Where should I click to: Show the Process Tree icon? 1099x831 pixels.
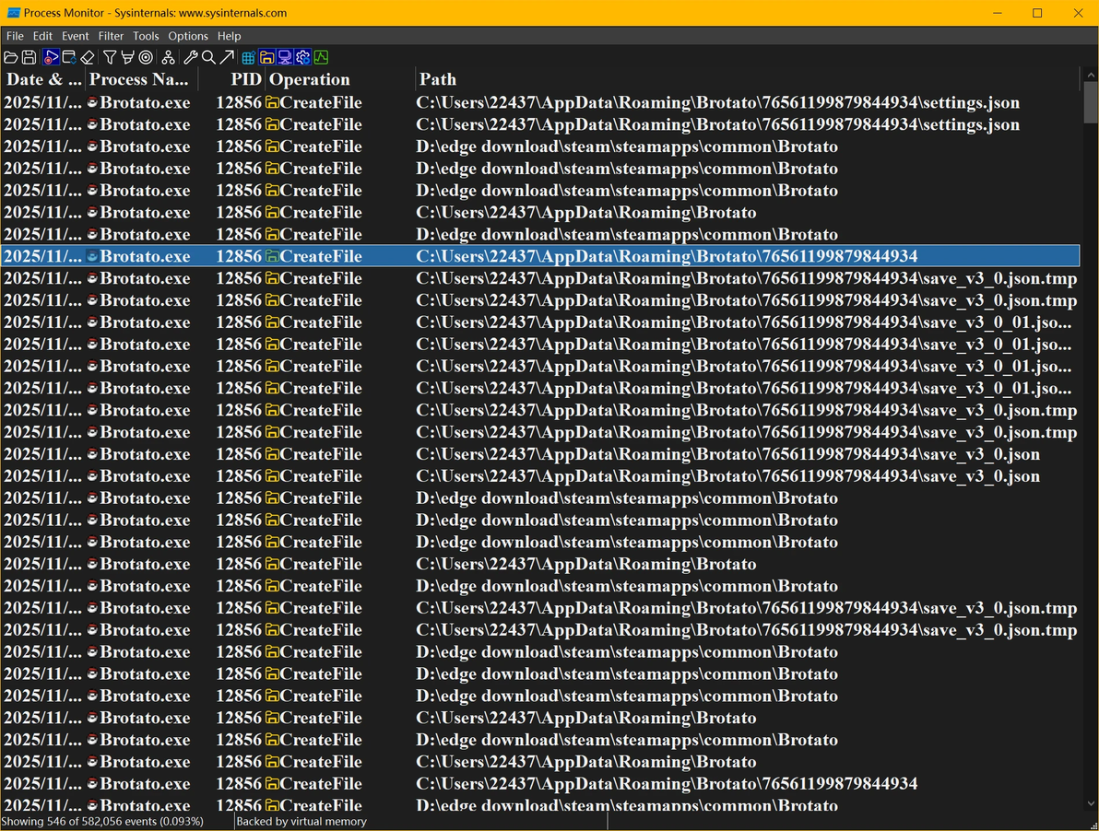[x=168, y=57]
